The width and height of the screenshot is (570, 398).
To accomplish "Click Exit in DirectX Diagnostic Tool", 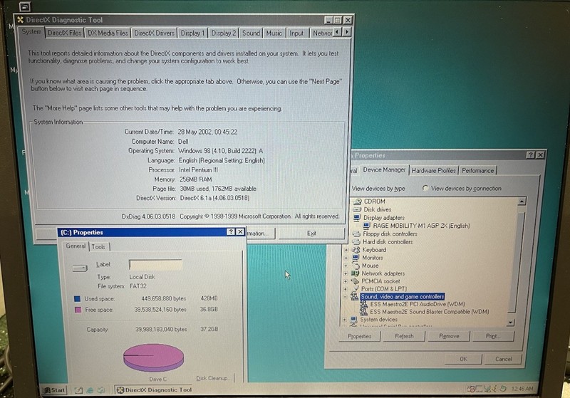I will (311, 233).
